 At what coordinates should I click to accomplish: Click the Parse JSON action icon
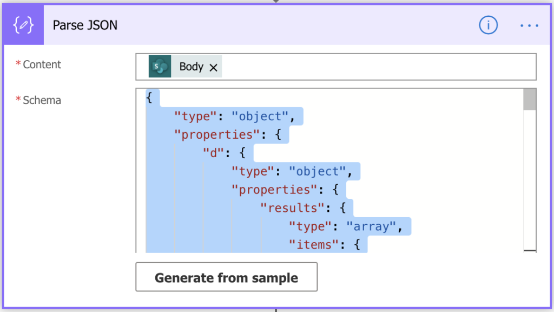(x=23, y=25)
